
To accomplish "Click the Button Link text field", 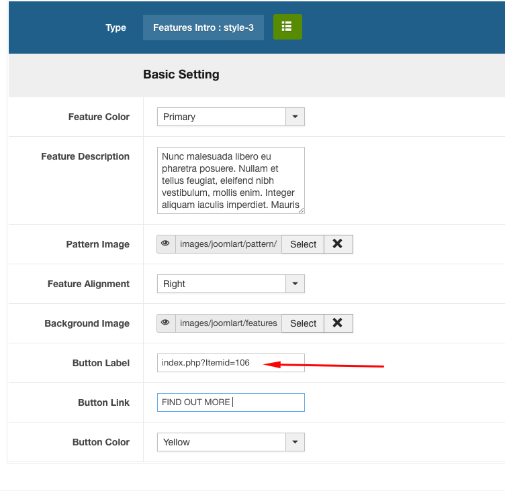I will [230, 402].
